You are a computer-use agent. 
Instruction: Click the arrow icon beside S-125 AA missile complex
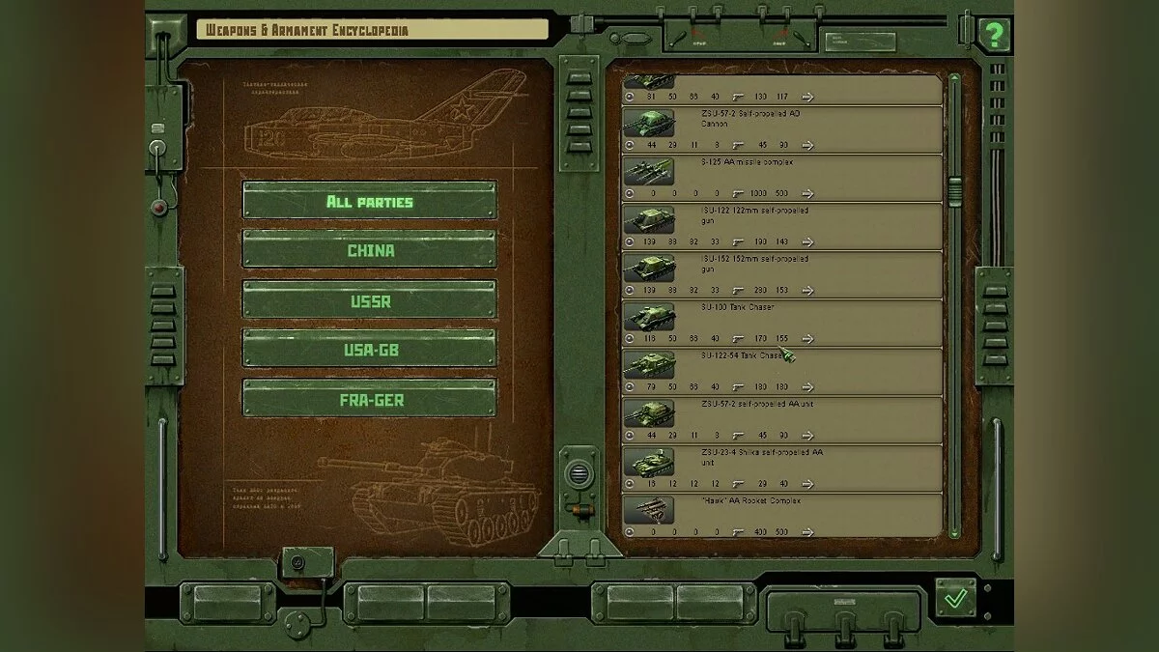coord(809,191)
